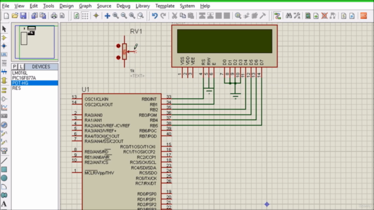The image size is (374, 210).
Task: Print the schematic with the printer icon
Action: pos(54,16)
